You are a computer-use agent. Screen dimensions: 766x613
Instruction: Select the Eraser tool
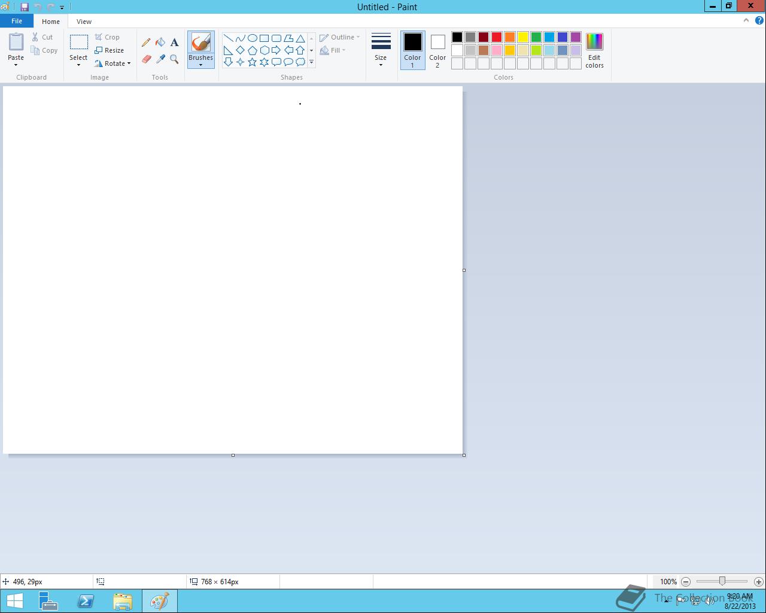point(146,59)
